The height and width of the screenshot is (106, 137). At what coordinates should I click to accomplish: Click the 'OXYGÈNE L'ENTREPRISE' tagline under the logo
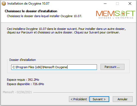point(116,18)
